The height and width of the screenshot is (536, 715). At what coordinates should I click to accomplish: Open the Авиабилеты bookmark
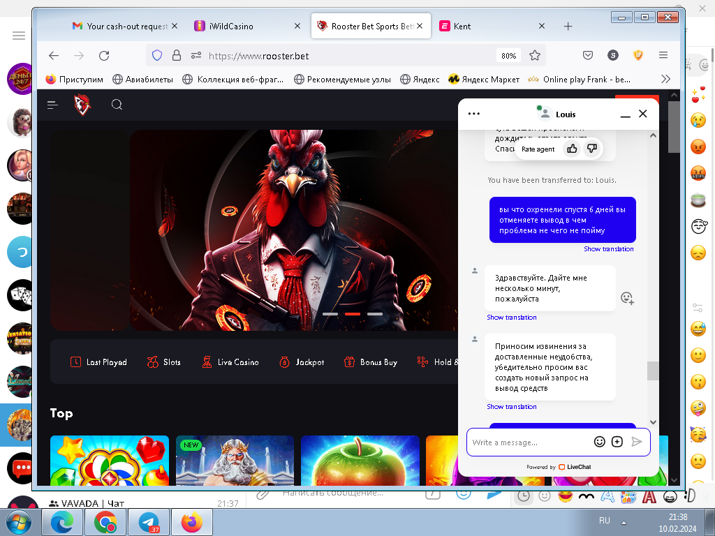142,80
